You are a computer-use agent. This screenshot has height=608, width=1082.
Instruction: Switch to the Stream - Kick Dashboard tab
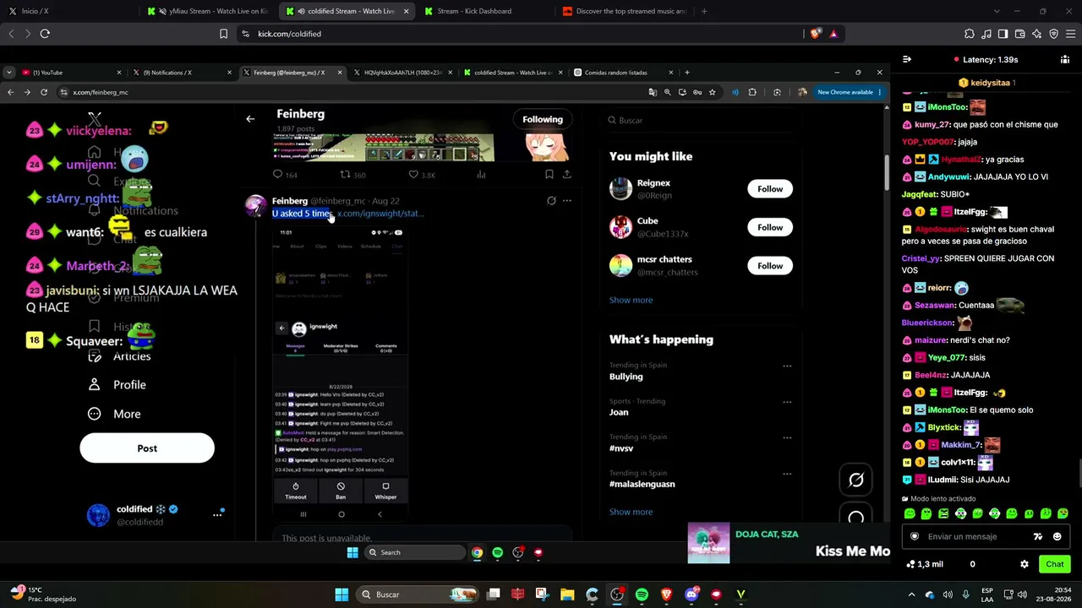484,11
